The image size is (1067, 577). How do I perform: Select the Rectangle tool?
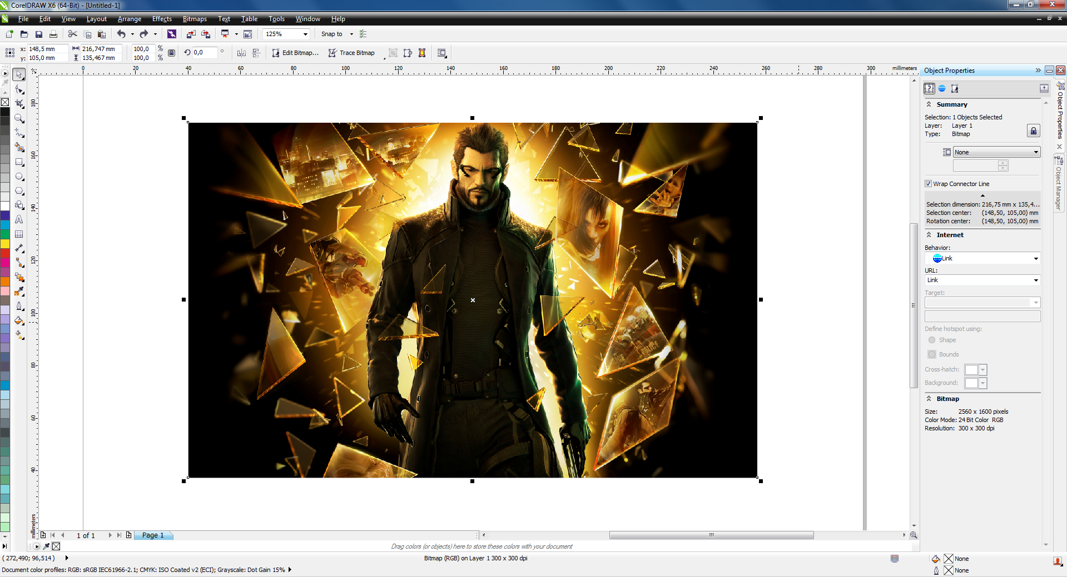tap(19, 162)
